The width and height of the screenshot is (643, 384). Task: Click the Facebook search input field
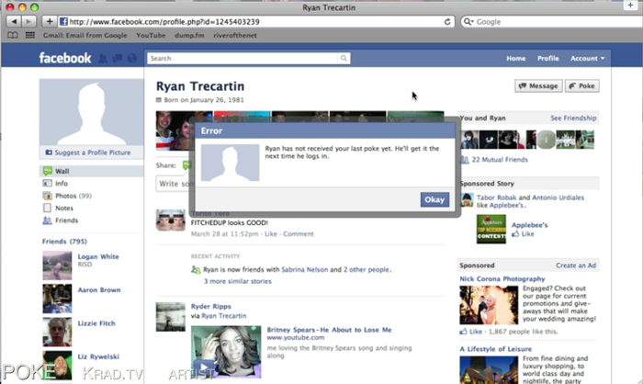pyautogui.click(x=243, y=58)
